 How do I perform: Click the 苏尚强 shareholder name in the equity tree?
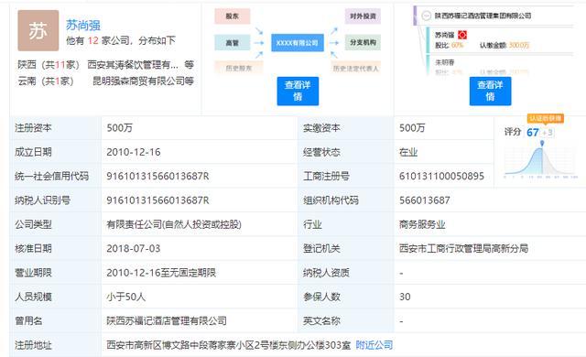tap(444, 35)
